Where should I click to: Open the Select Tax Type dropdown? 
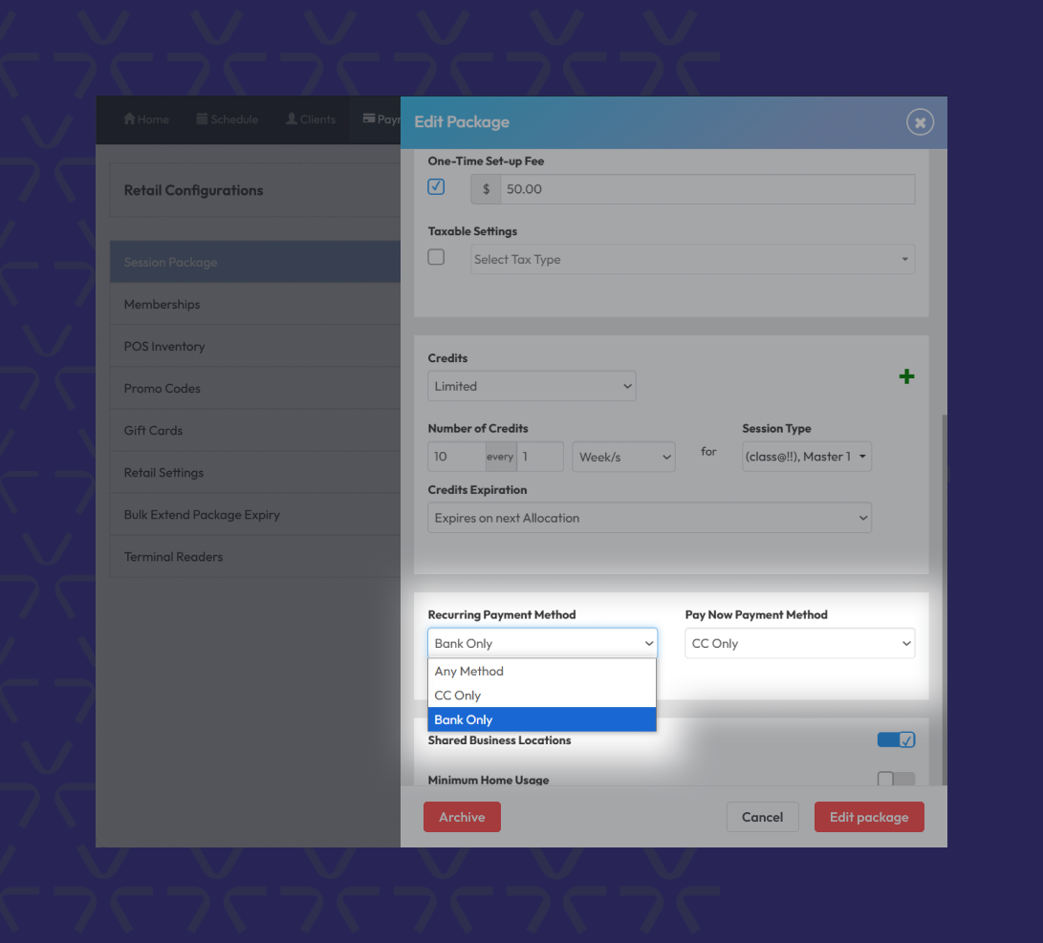692,260
